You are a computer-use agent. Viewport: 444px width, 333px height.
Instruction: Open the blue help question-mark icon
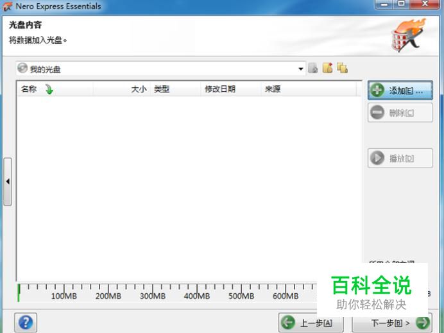tap(26, 322)
